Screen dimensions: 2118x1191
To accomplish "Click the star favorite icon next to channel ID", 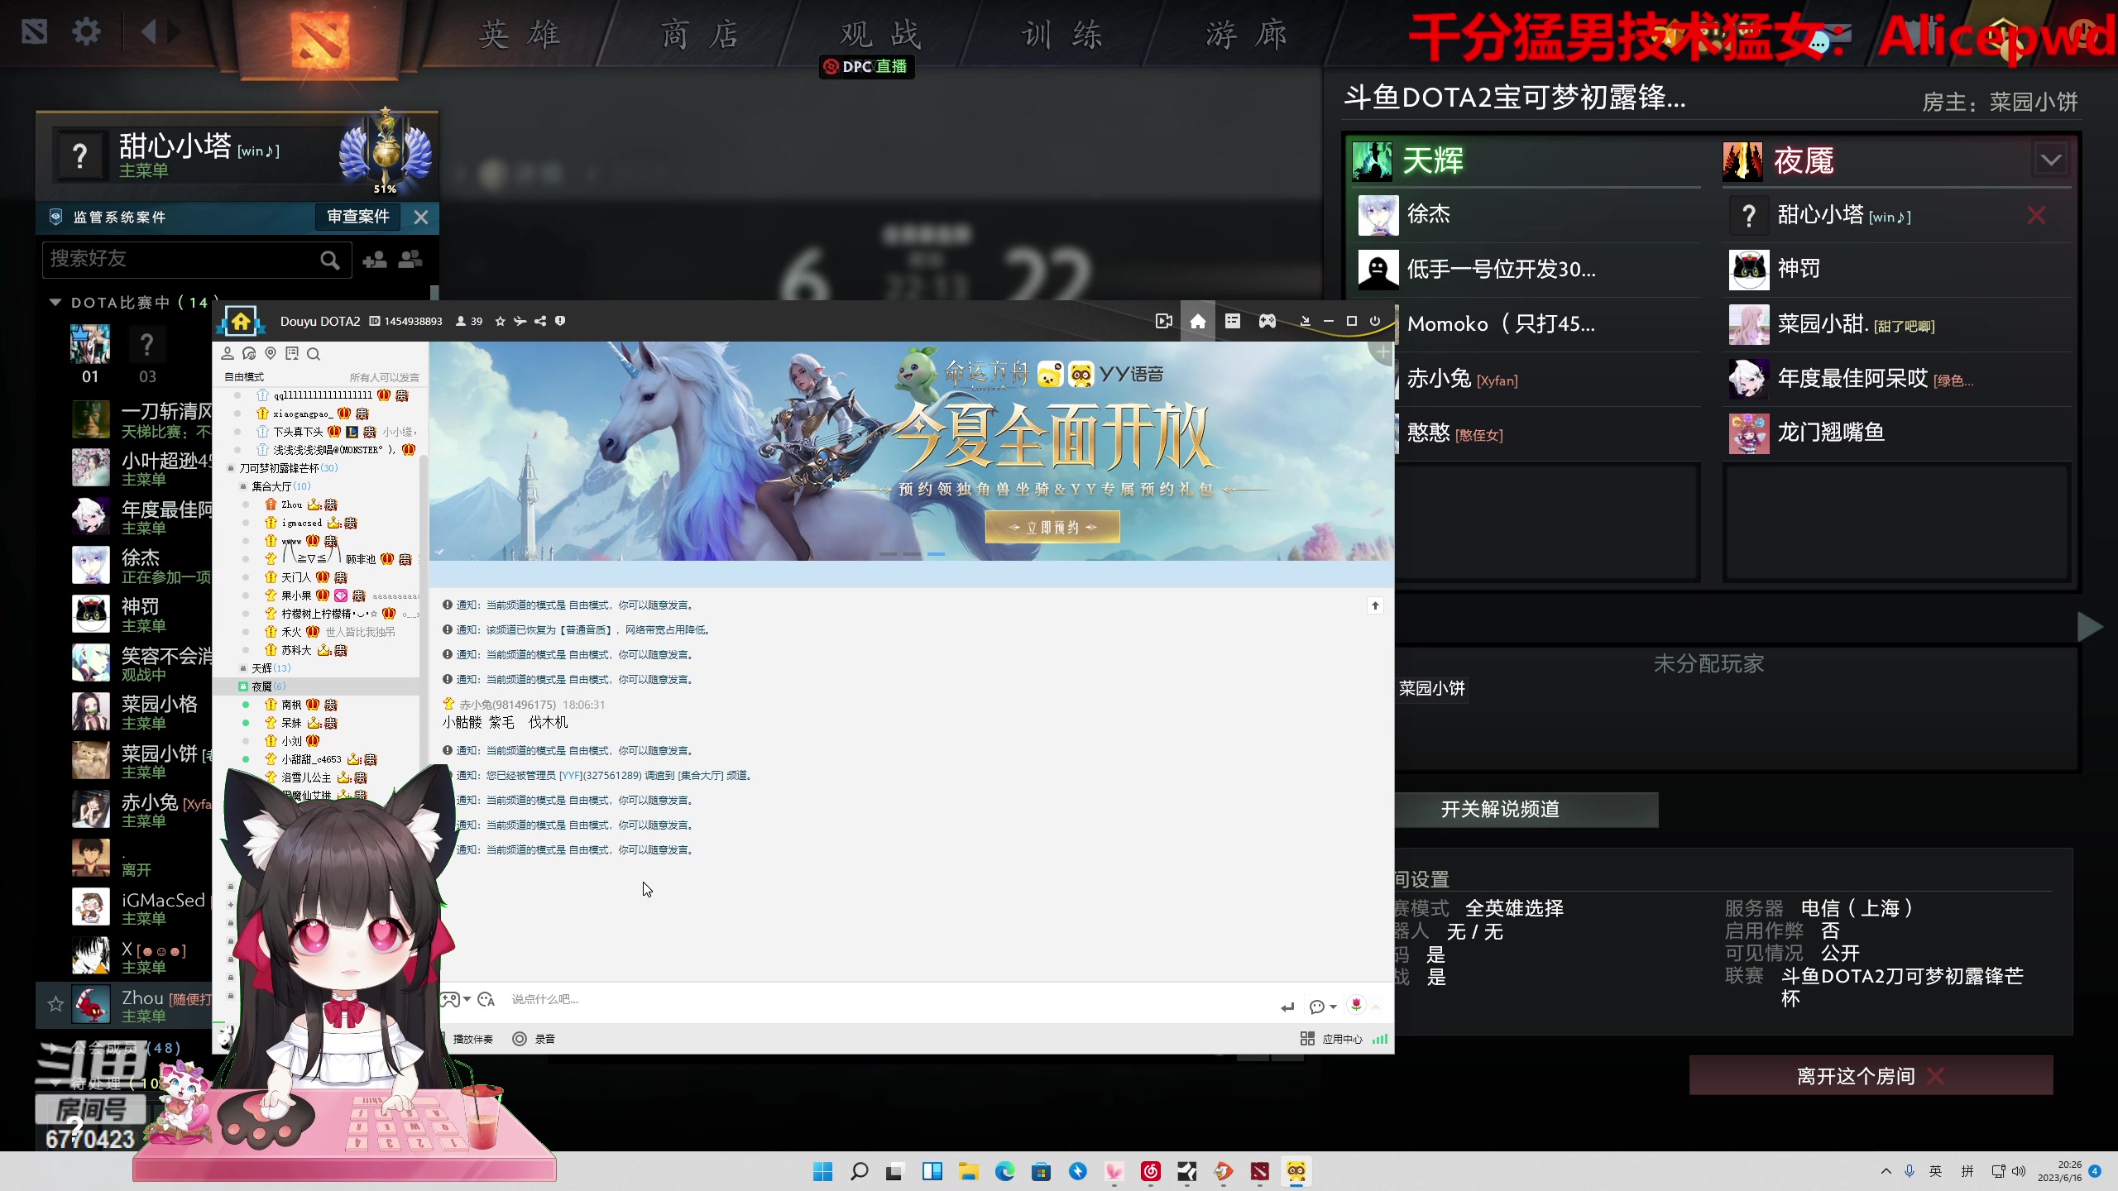I will pyautogui.click(x=500, y=321).
